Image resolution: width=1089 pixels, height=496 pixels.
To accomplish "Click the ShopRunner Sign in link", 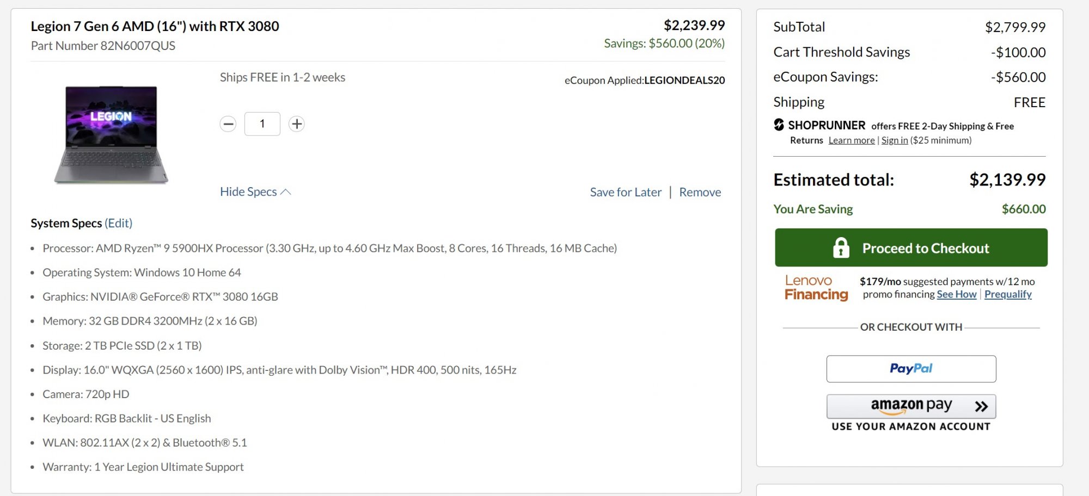I will (x=895, y=140).
